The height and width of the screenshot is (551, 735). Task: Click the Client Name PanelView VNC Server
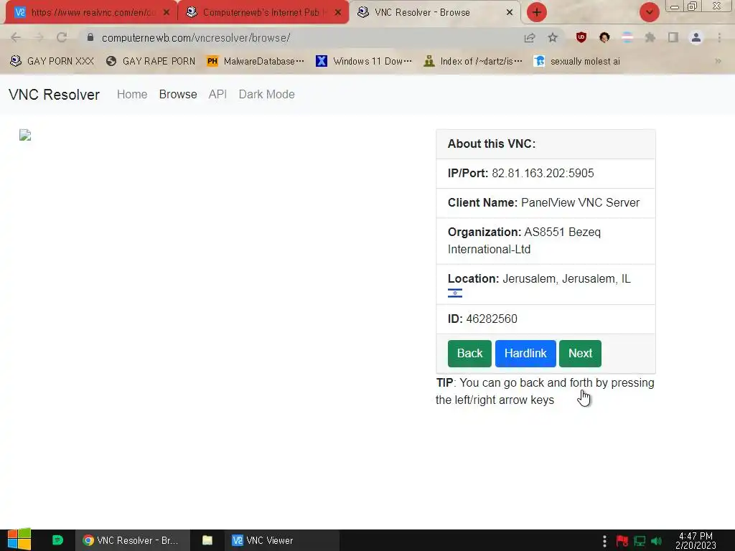pos(580,202)
